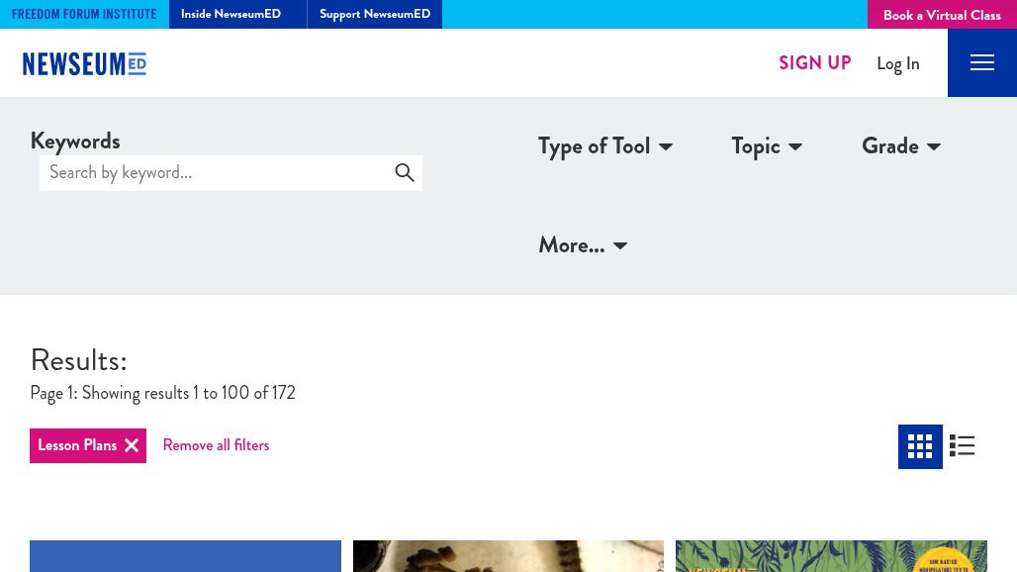Viewport: 1017px width, 572px height.
Task: Click the search magnifier icon
Action: tap(405, 172)
